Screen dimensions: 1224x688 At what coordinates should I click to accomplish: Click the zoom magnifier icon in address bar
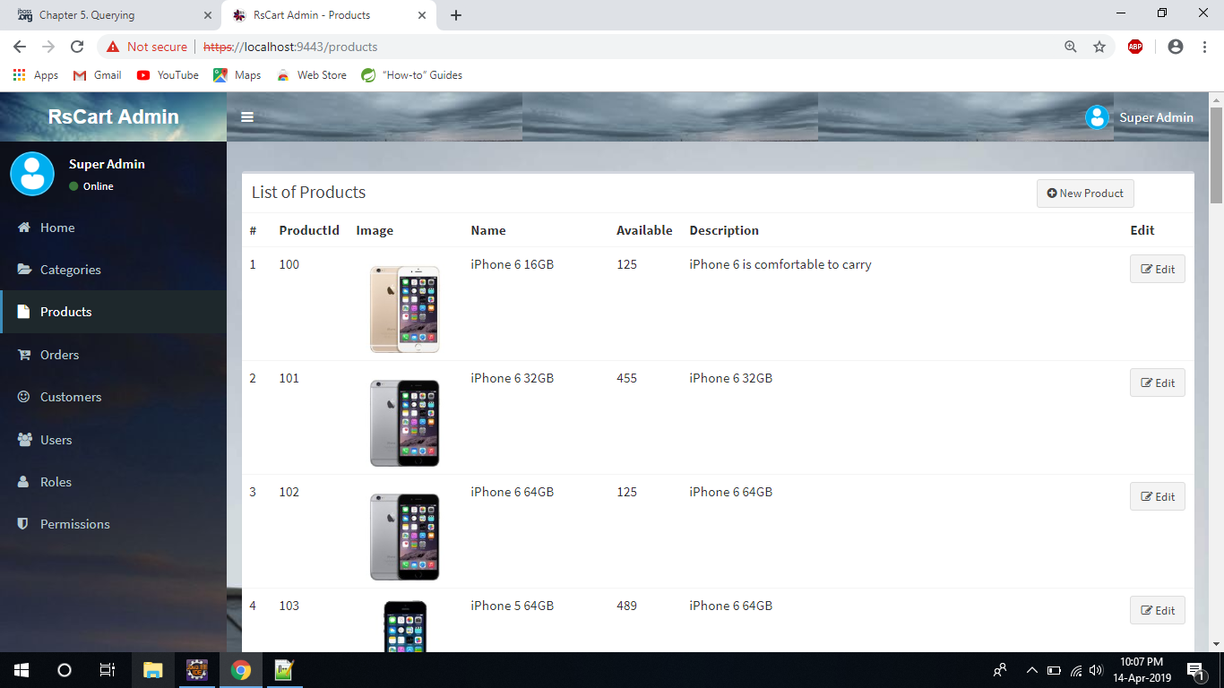[1070, 47]
